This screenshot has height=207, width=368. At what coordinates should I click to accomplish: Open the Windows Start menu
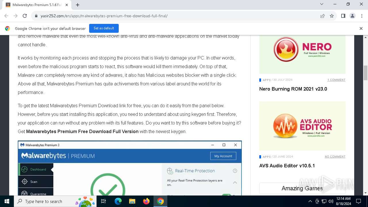click(x=7, y=201)
